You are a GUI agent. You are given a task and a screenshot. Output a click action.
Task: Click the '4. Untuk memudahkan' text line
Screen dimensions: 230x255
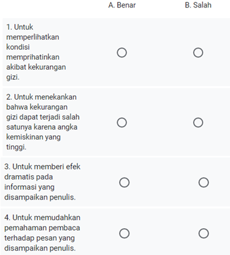tap(42, 218)
